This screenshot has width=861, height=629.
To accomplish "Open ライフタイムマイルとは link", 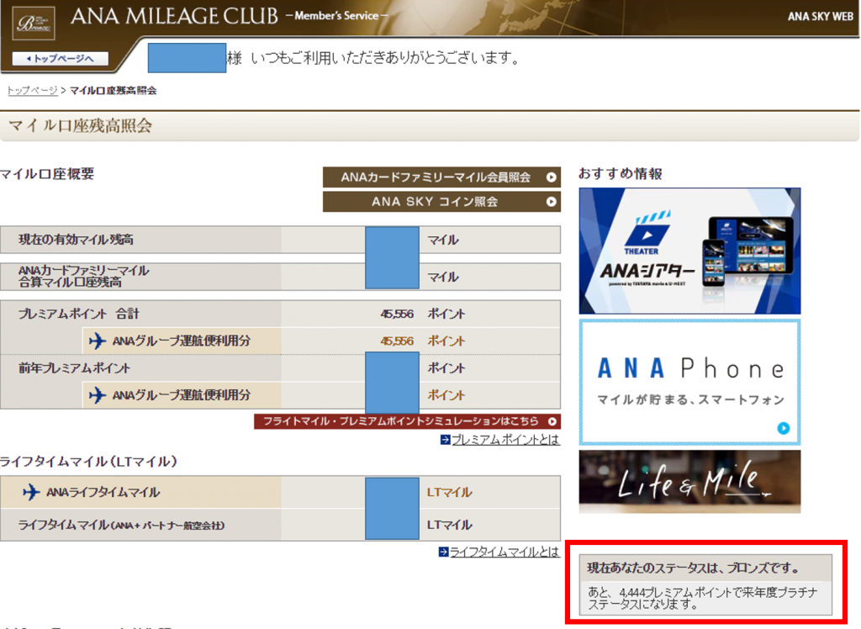I will 504,552.
